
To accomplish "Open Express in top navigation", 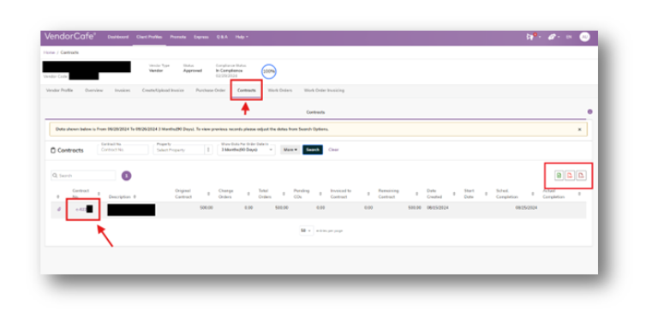I will pyautogui.click(x=201, y=37).
